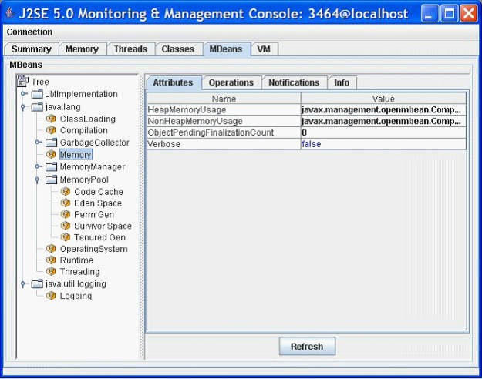Click the Runtime bean icon
482x379 pixels.
(51, 260)
